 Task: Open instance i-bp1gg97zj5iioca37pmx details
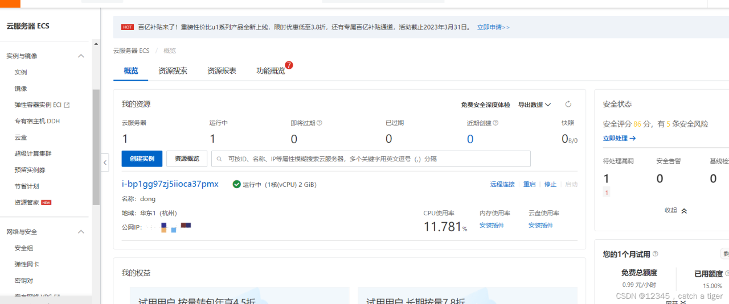[x=170, y=184]
